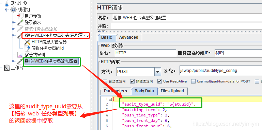This screenshot has width=262, height=130.
Task: Expand the 登录请求 tree handle
Action: (x=13, y=22)
